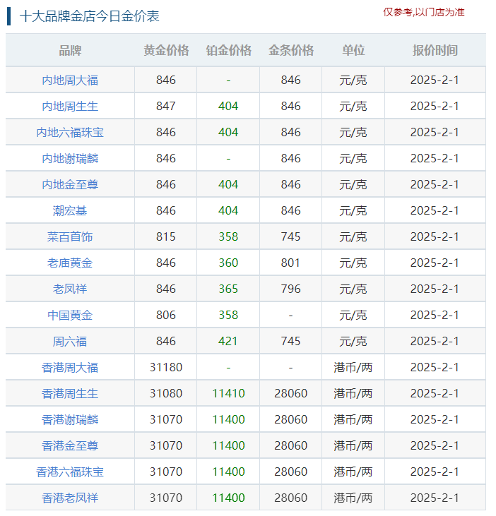Click the red note 仅参考,以门店为准
Image resolution: width=496 pixels, height=516 pixels.
[x=423, y=12]
